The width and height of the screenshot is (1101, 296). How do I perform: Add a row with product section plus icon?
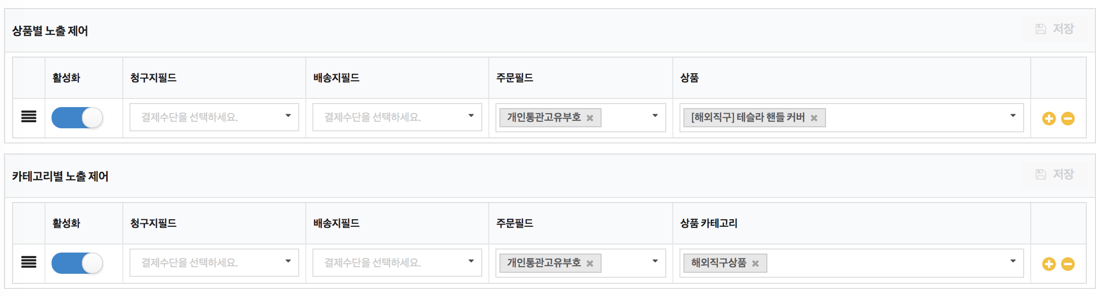coord(1049,119)
